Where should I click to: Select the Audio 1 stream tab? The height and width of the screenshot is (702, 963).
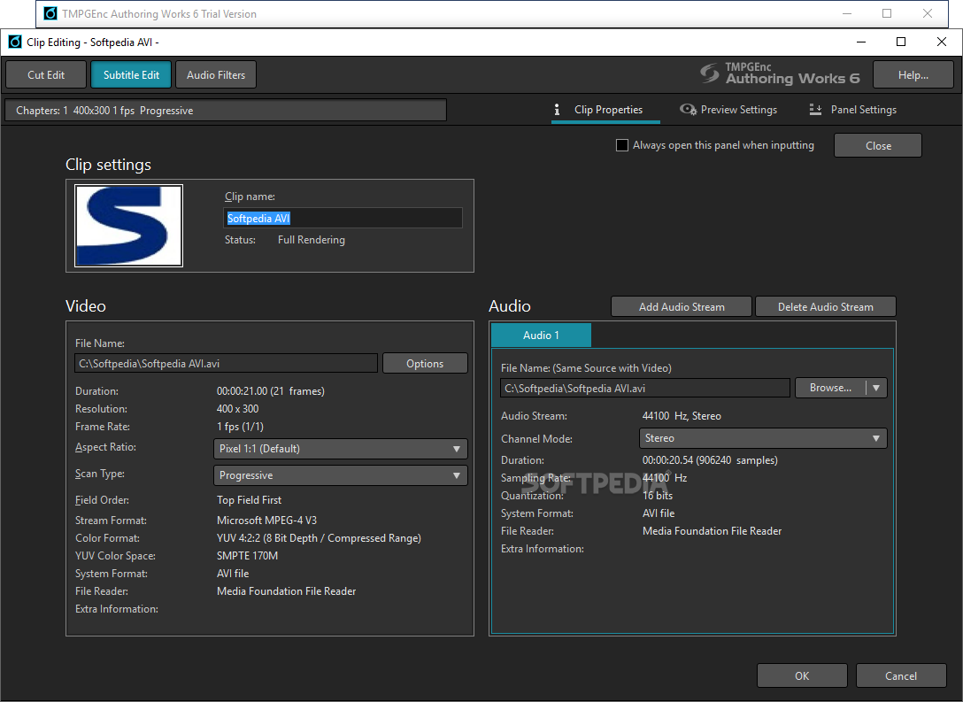(541, 336)
